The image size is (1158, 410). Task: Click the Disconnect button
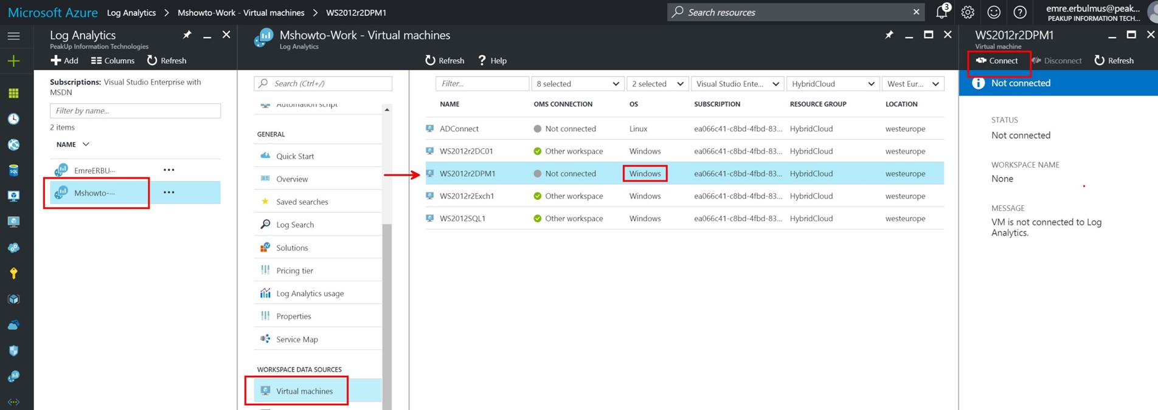point(1057,61)
